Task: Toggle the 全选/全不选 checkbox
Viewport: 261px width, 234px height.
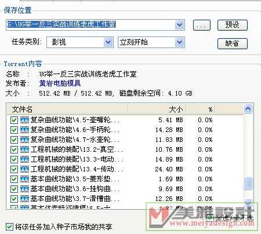Action: click(x=210, y=218)
